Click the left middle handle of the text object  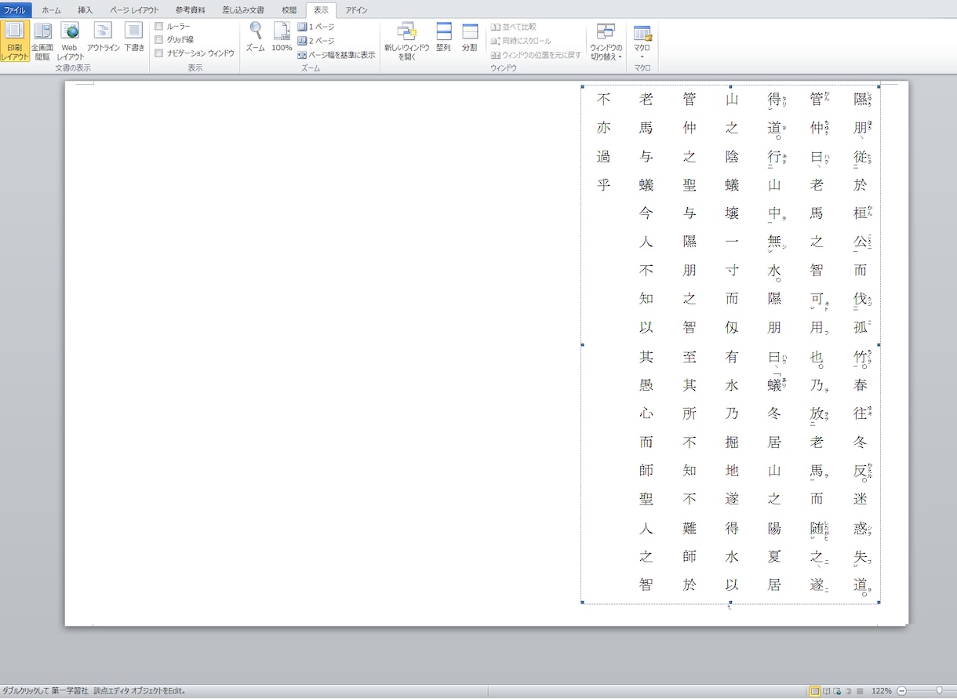coord(582,344)
